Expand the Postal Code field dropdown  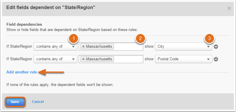(183, 59)
